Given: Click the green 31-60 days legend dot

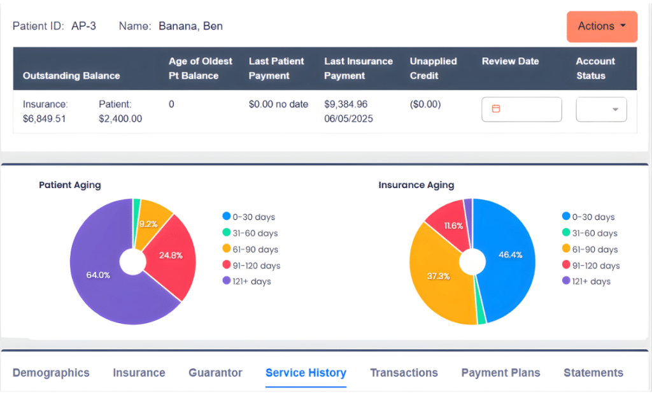Looking at the screenshot, I should [227, 233].
